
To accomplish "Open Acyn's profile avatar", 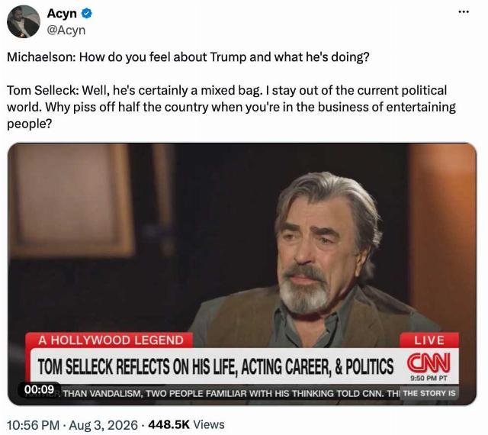I will click(24, 21).
